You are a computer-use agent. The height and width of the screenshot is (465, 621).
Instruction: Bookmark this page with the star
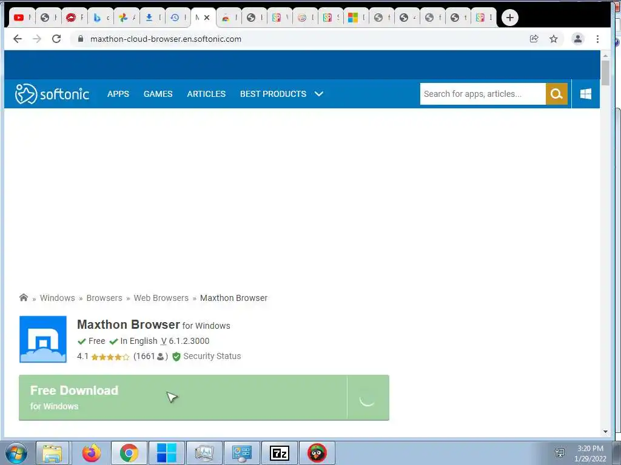coord(553,39)
